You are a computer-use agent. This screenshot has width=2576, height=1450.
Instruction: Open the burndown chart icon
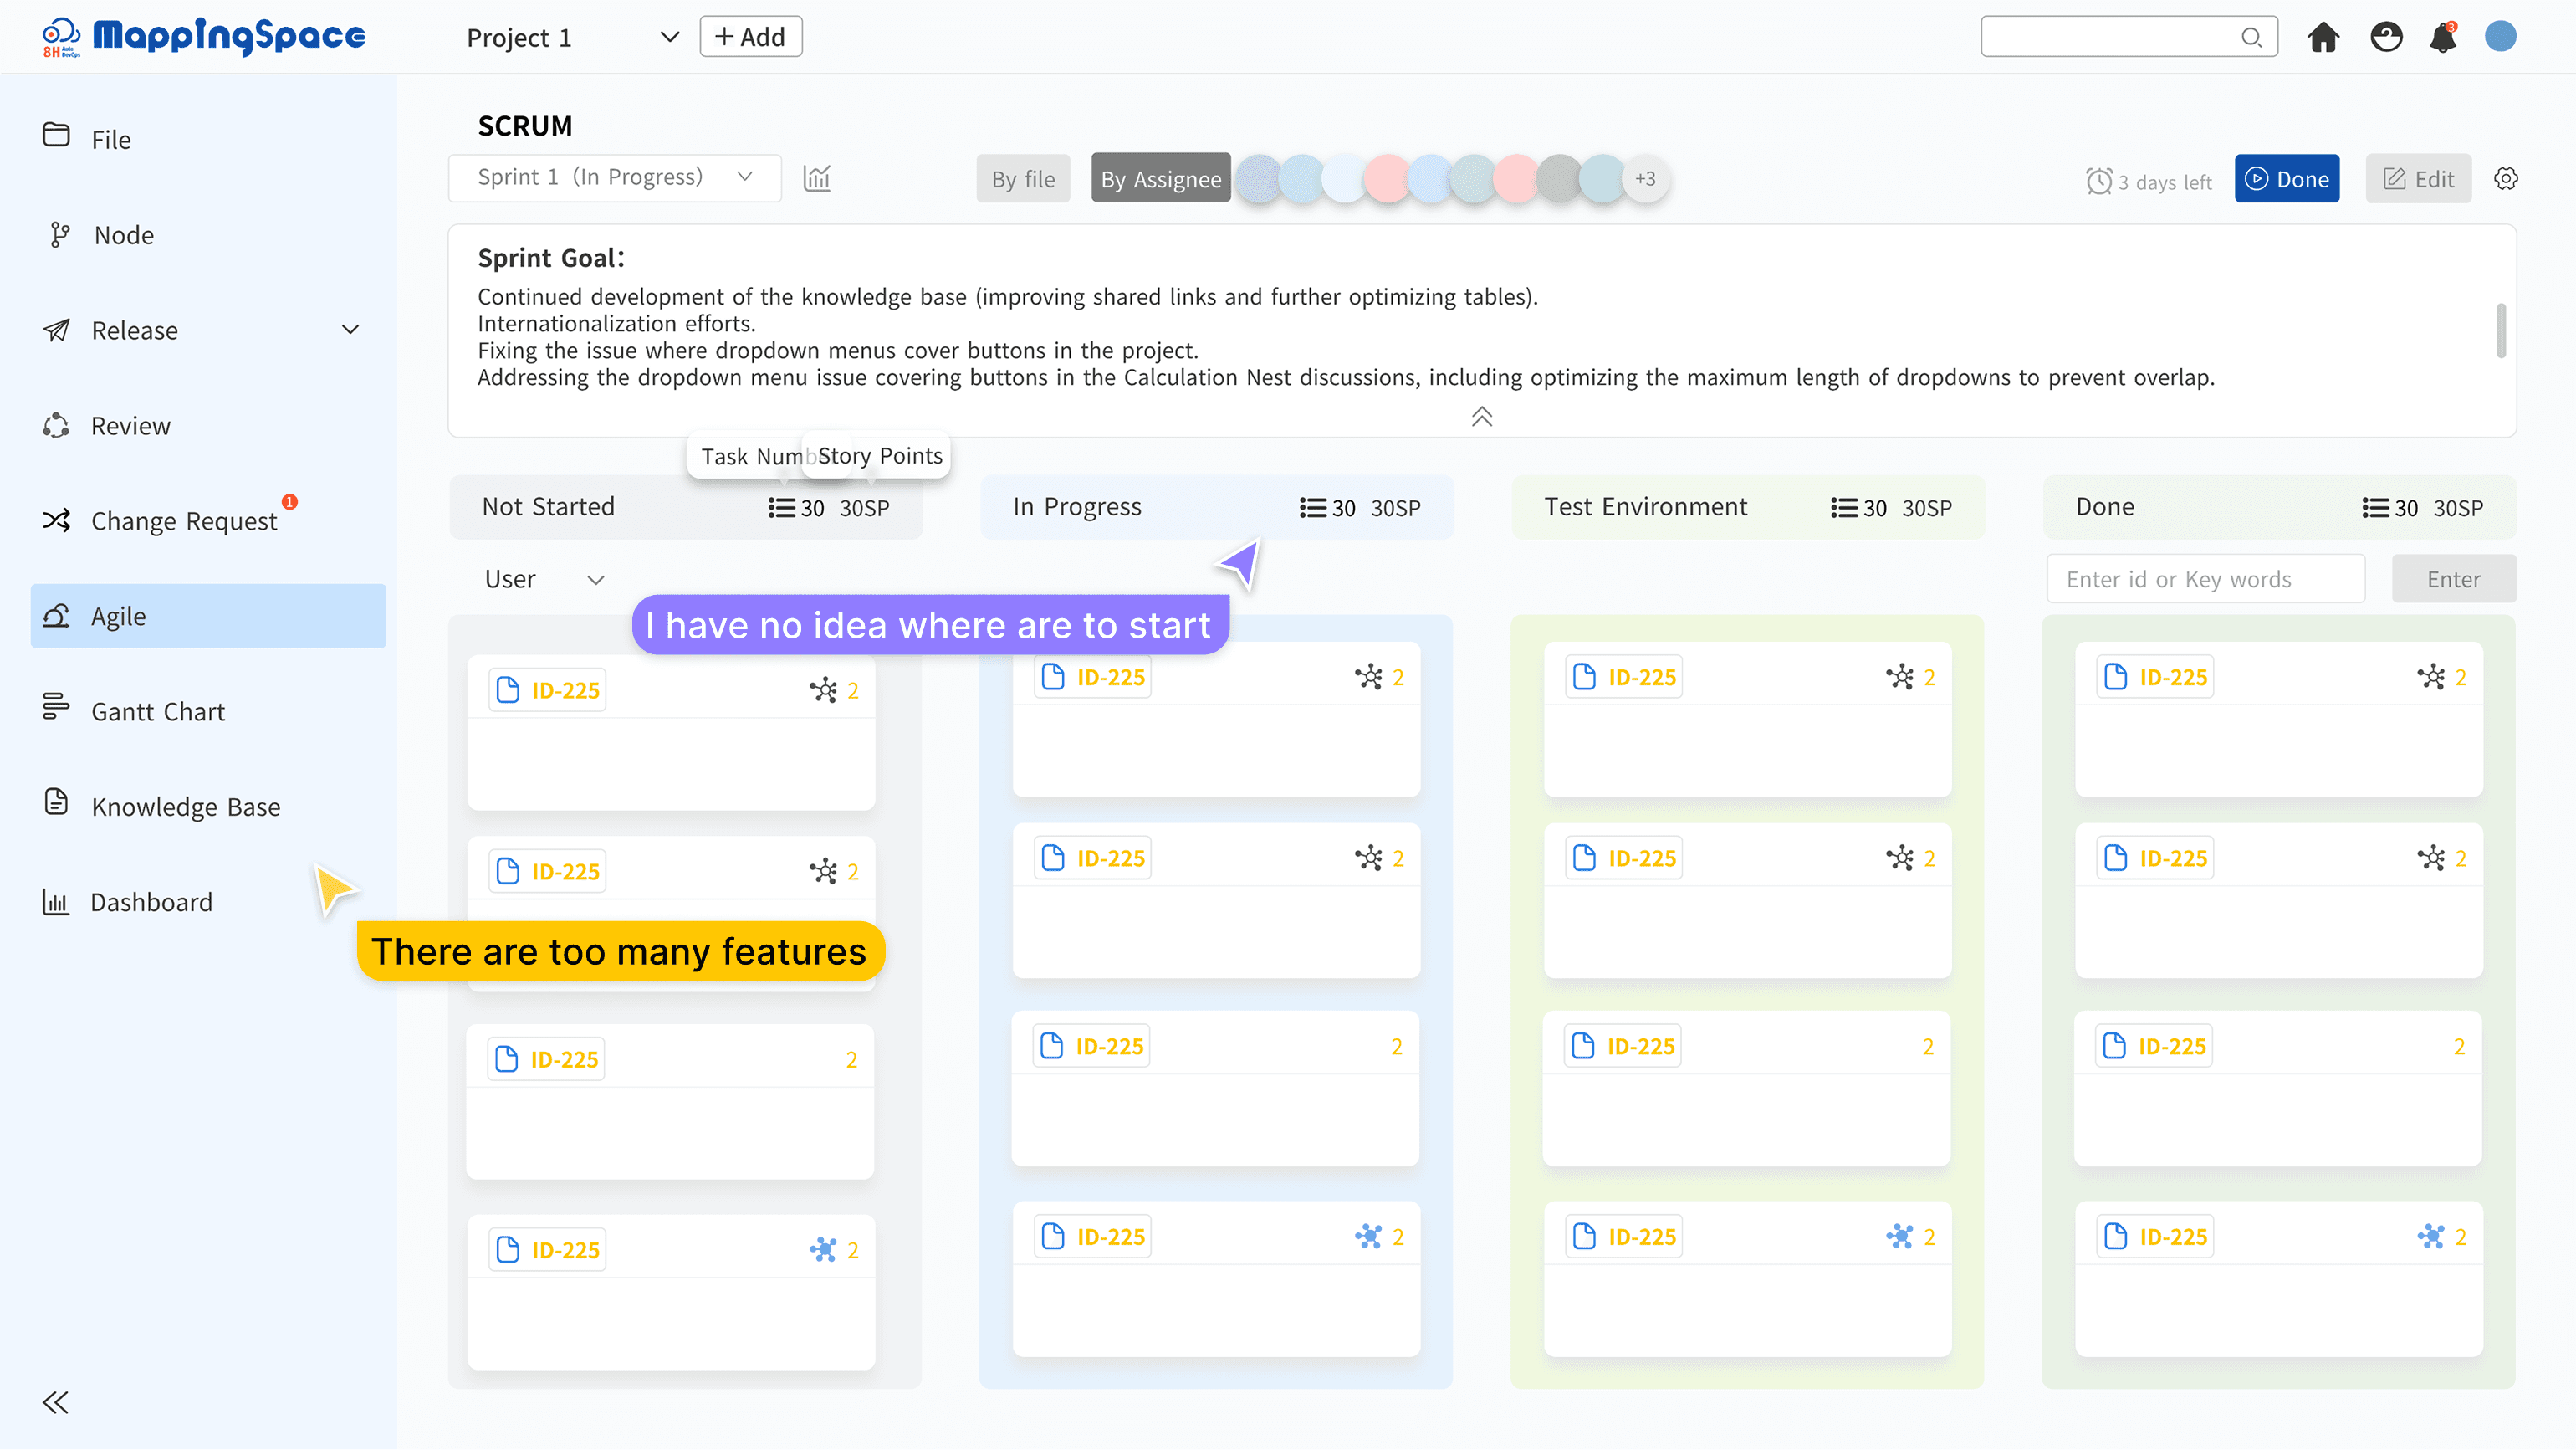pos(817,178)
